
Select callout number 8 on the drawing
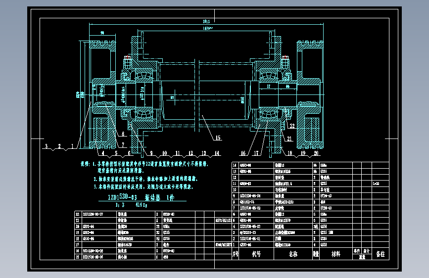click(x=123, y=134)
